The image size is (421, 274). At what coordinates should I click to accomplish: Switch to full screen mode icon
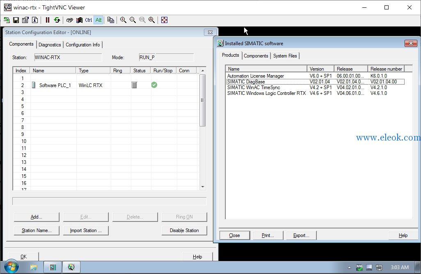click(164, 20)
